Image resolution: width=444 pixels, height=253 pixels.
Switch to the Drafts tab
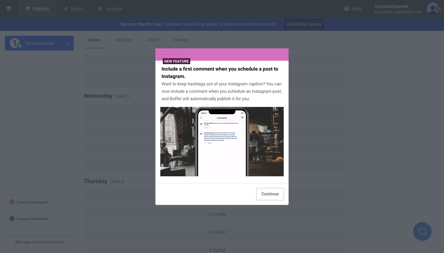pos(153,40)
